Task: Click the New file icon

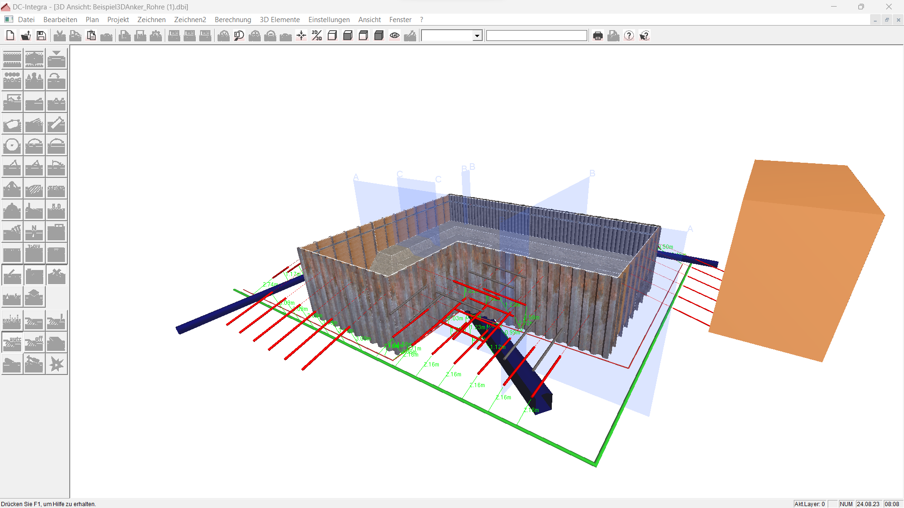Action: pyautogui.click(x=10, y=36)
